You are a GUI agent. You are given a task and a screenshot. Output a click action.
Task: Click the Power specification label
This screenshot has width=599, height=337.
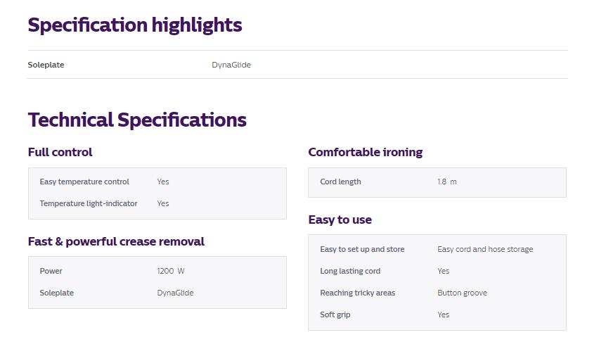coord(51,271)
